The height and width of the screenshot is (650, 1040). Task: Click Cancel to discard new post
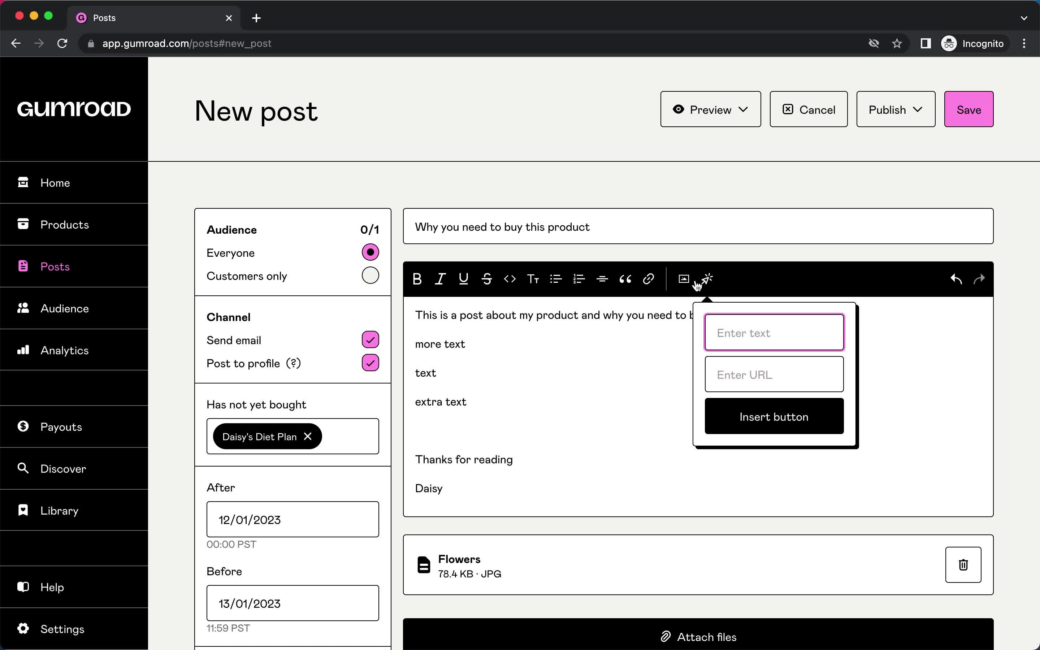pos(808,110)
